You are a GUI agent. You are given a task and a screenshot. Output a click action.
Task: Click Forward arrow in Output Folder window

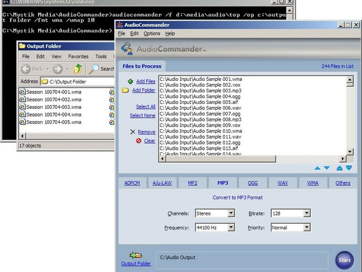58,69
